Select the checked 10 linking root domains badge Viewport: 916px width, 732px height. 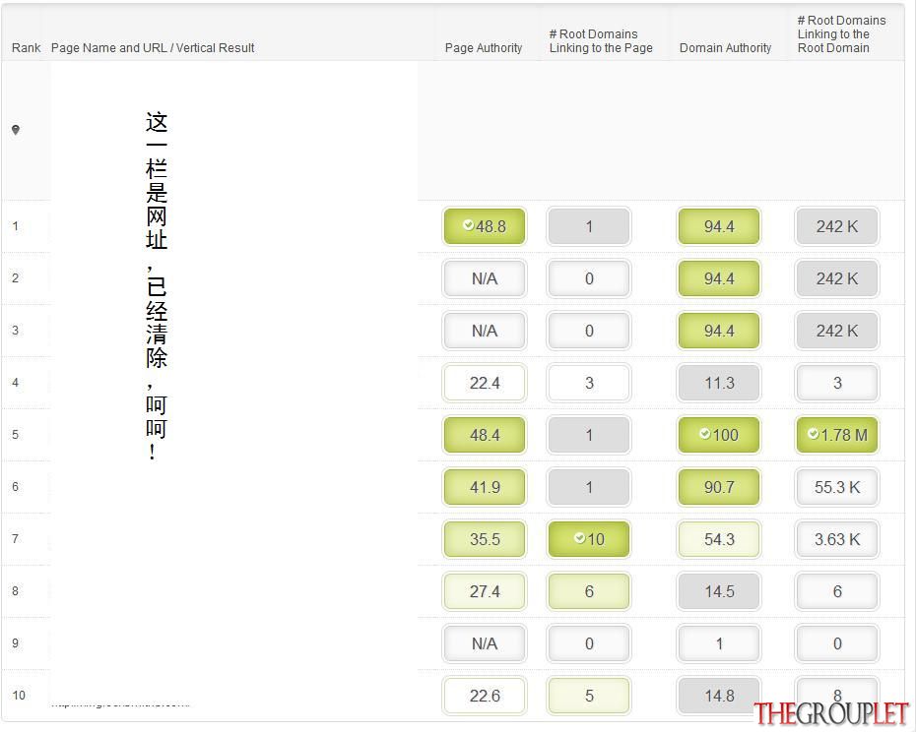click(x=589, y=539)
